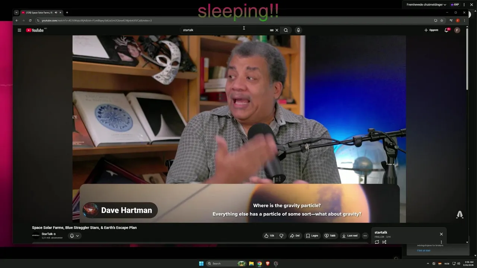This screenshot has width=477, height=268.
Task: Open the YouTube account avatar menu
Action: (x=457, y=30)
